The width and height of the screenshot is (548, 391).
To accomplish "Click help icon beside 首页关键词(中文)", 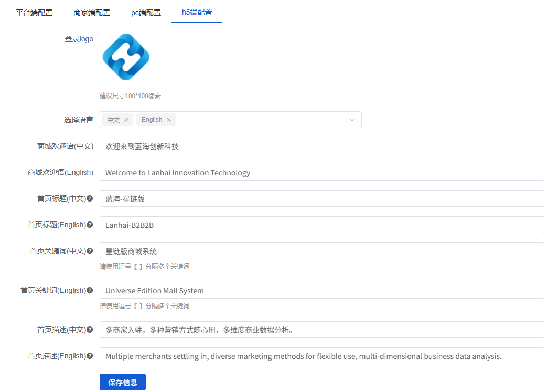I will (x=90, y=251).
